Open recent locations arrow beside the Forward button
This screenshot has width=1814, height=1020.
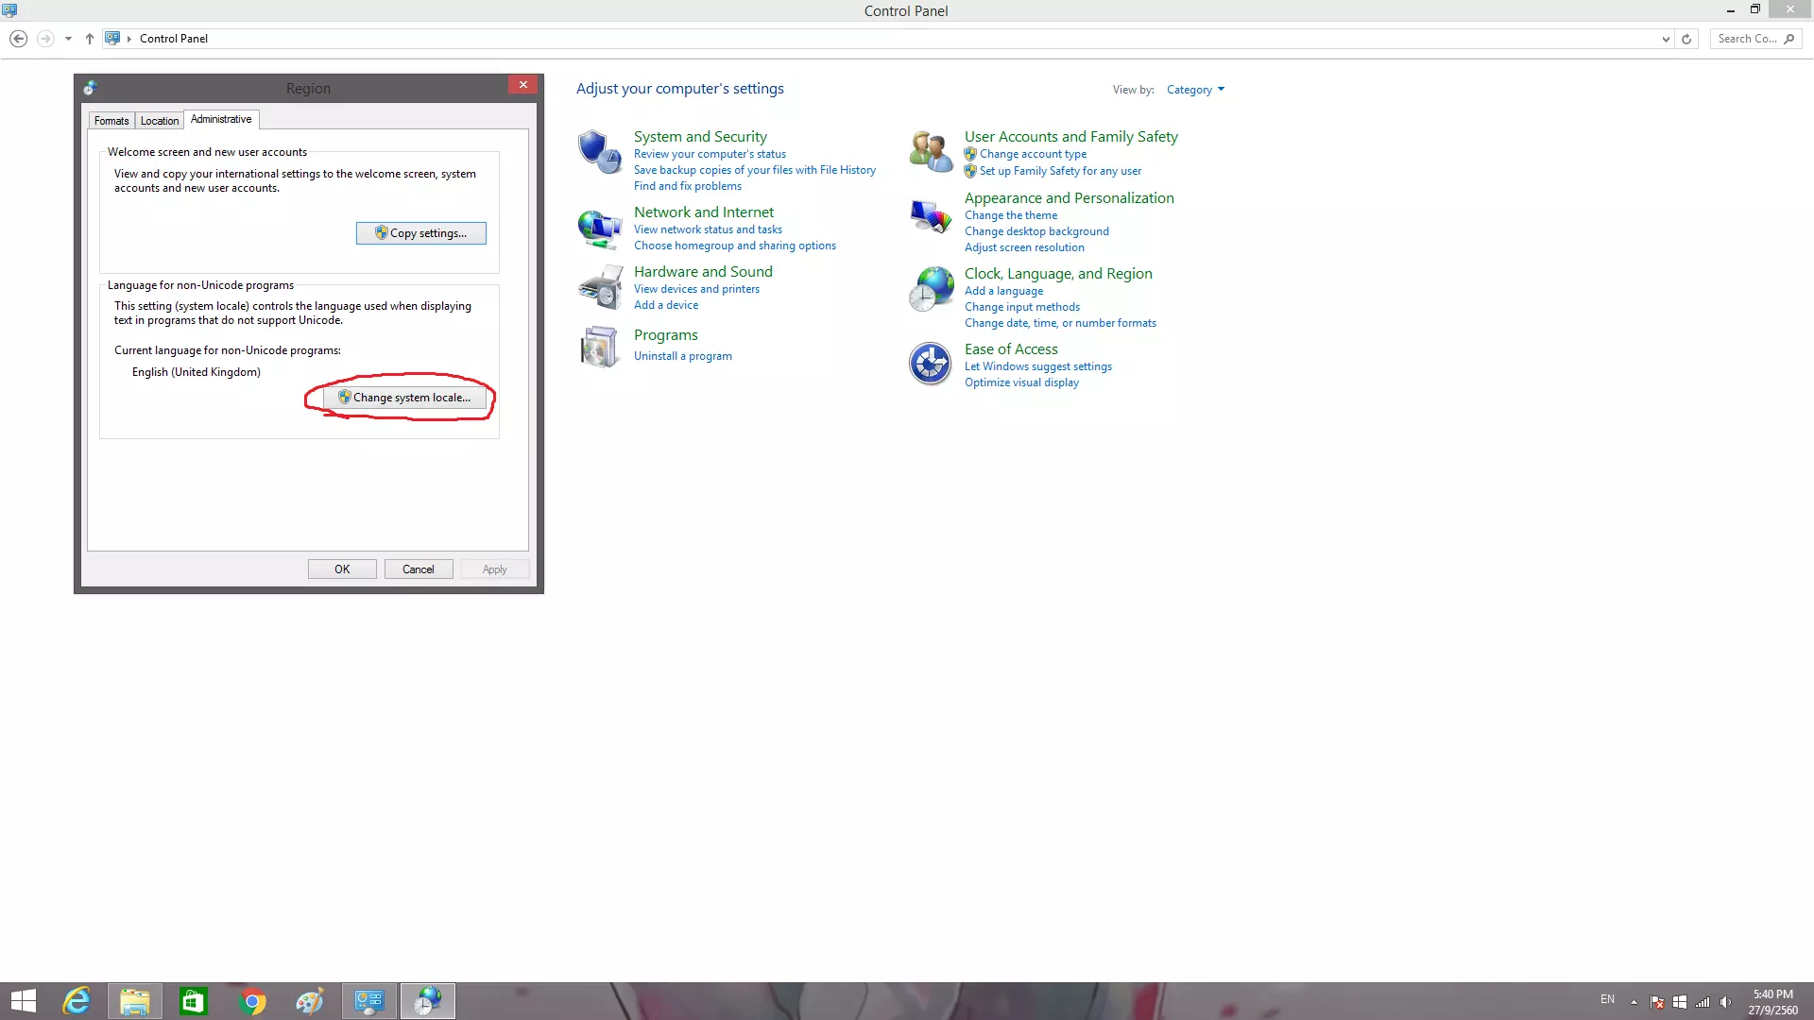tap(68, 39)
